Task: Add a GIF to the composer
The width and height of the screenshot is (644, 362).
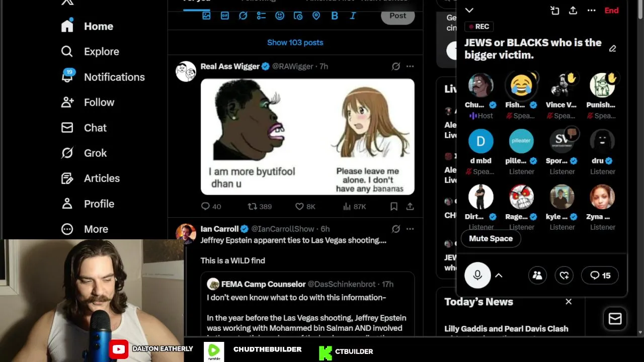Action: click(x=225, y=16)
